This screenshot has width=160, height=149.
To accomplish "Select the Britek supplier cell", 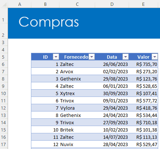I will click(77, 130).
